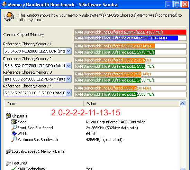Click the scrollbar up arrow
Viewport: 190px width, 170px height.
[x=183, y=103]
